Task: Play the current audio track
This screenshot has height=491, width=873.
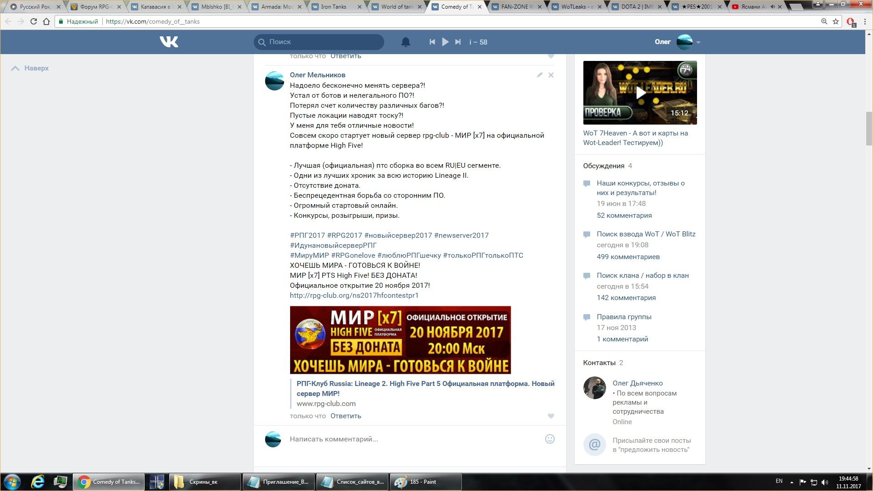Action: (445, 42)
